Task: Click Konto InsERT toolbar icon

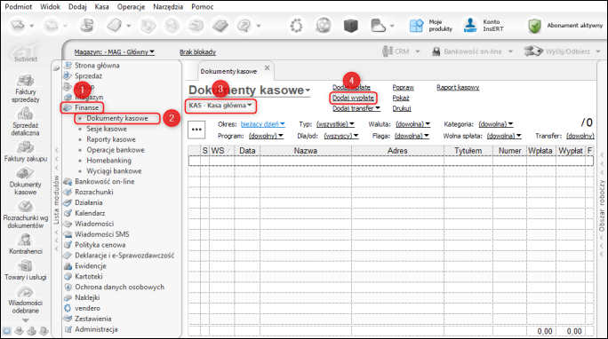Action: pos(470,26)
